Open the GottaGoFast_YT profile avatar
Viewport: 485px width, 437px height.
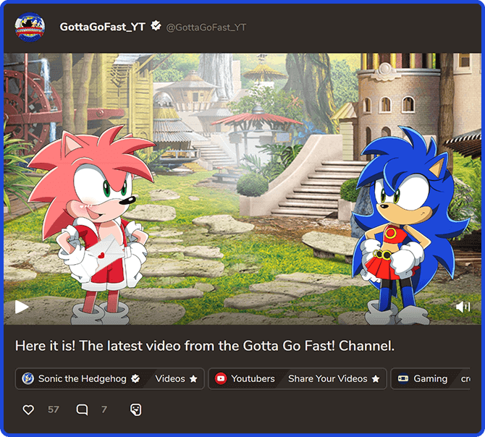pos(30,27)
